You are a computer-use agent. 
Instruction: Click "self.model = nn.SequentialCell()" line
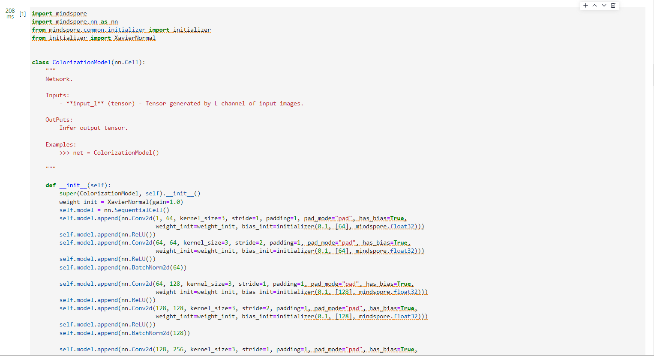pyautogui.click(x=114, y=210)
